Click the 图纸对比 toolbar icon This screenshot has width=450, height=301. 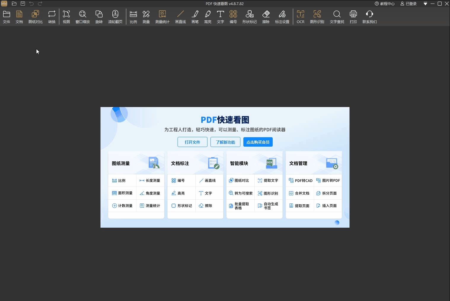coord(35,17)
